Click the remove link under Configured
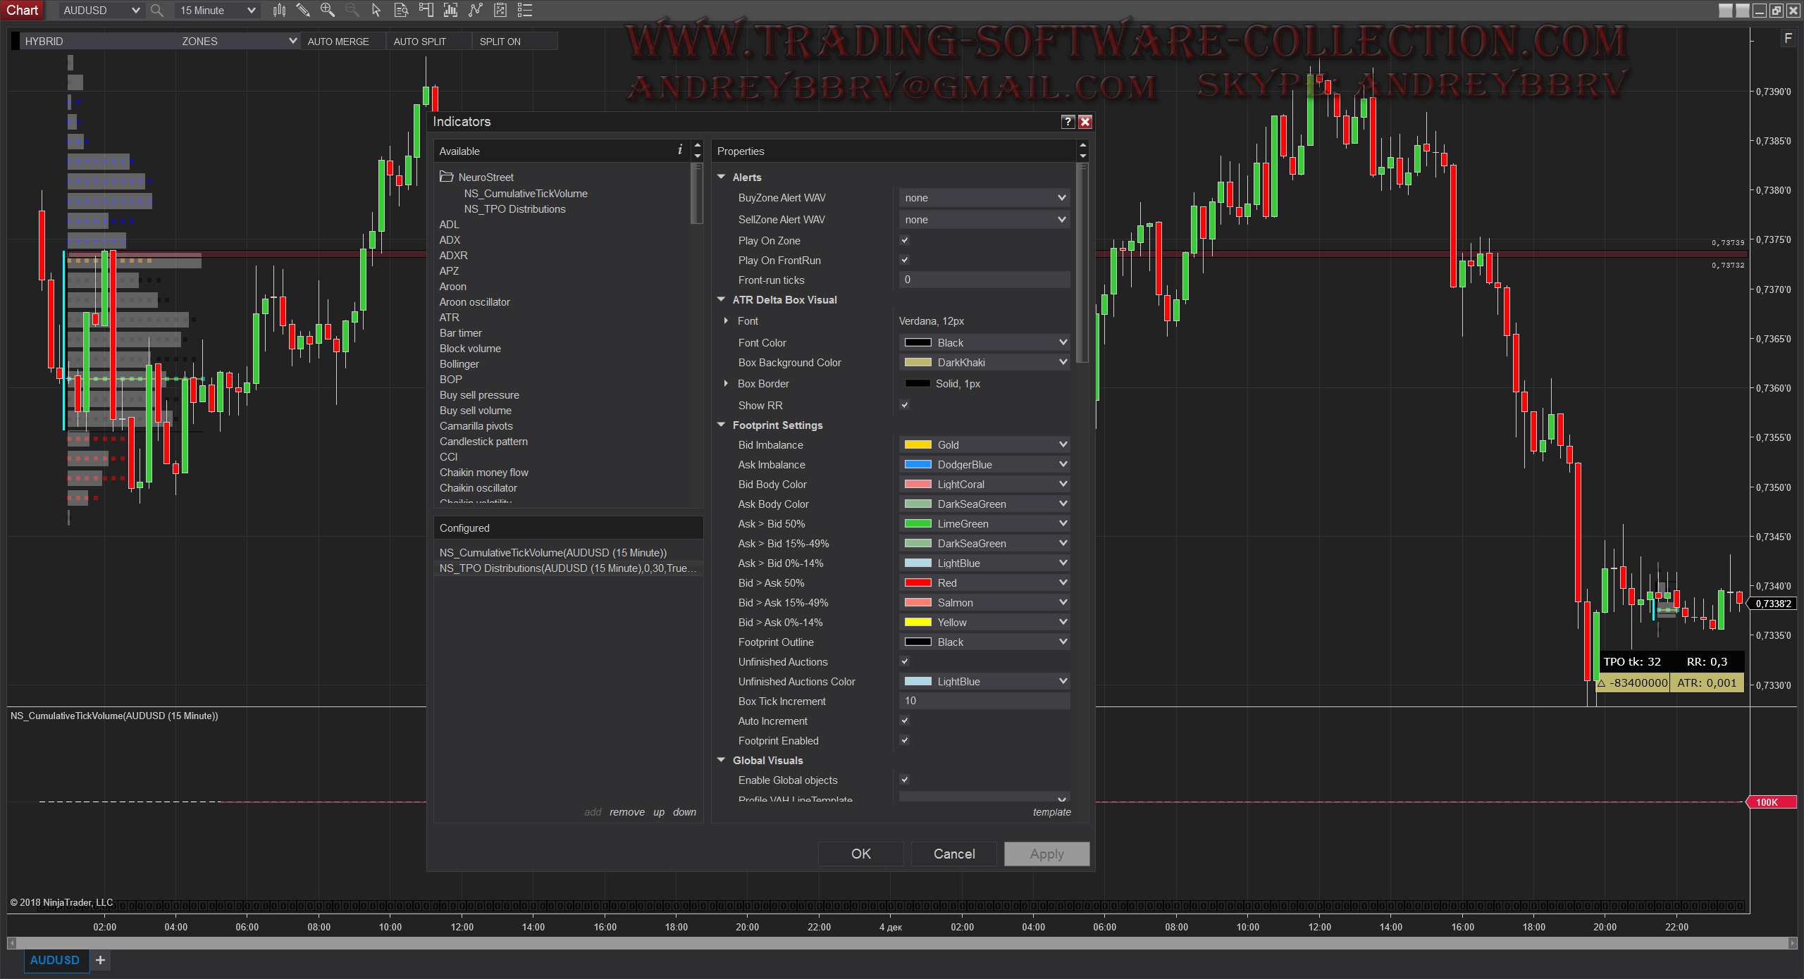 point(626,812)
